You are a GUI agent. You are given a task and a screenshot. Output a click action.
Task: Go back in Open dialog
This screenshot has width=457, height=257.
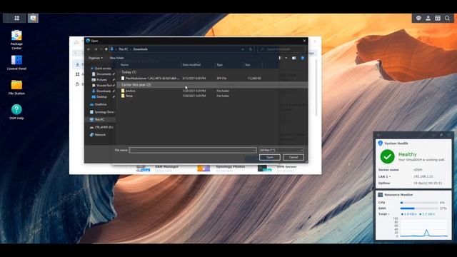point(89,49)
